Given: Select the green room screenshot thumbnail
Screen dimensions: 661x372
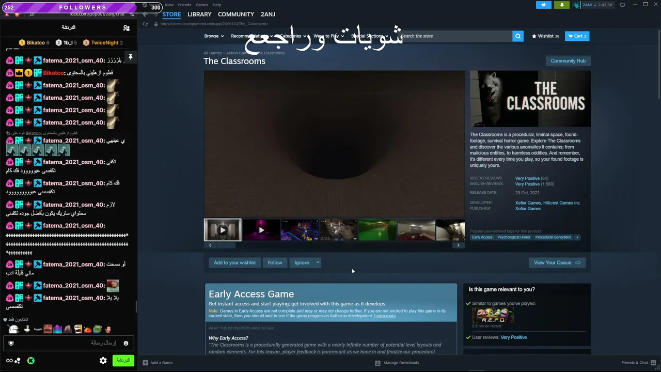Looking at the screenshot, I should pos(377,230).
